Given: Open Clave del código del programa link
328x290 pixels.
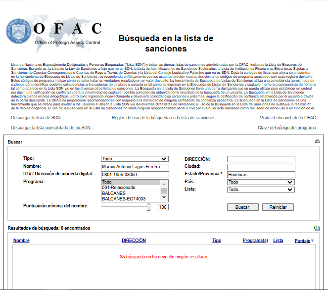Looking at the screenshot, I should click(x=286, y=128).
